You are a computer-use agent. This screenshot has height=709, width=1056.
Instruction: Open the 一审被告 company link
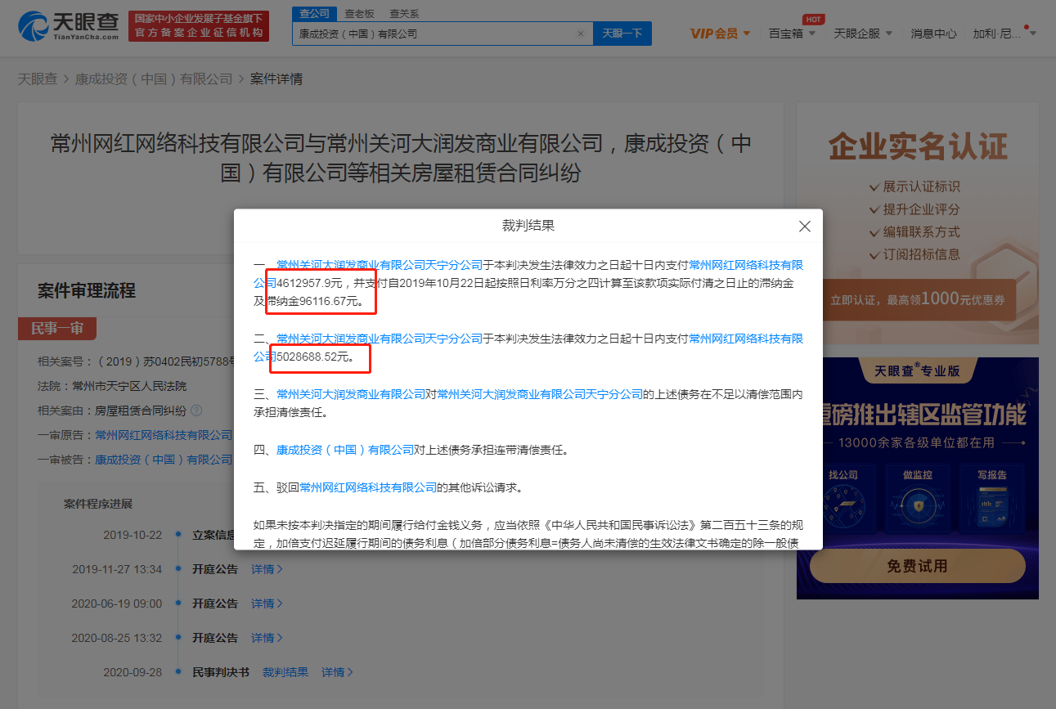coord(164,460)
